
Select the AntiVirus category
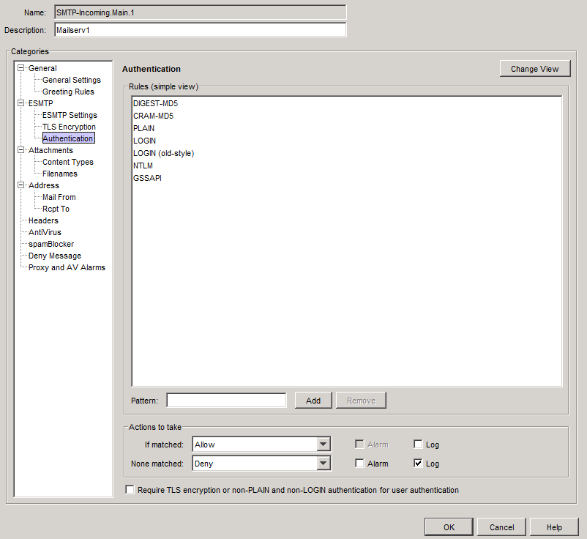45,232
